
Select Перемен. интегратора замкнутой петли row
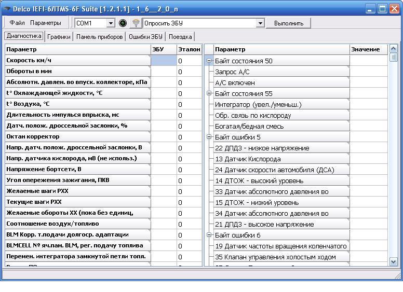pos(77,257)
